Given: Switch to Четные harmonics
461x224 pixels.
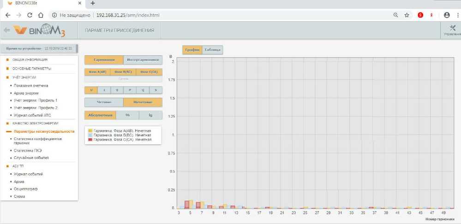Looking at the screenshot, I should tap(104, 102).
